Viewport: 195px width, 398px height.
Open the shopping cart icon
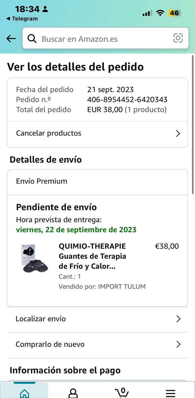(x=122, y=392)
